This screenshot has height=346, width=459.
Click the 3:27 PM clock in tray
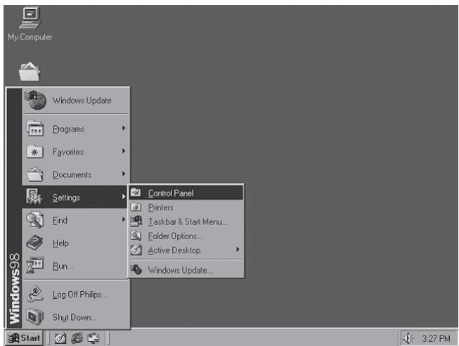tap(436, 339)
